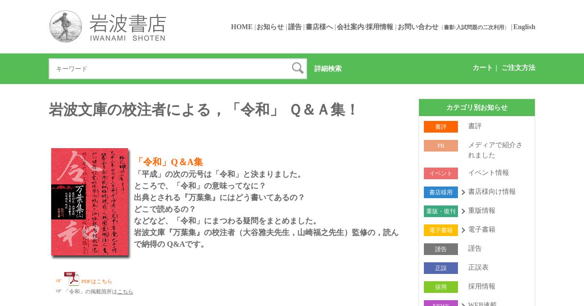This screenshot has width=584, height=306.
Task: Click the 書影/入試問題の二次利用 note
Action: [x=475, y=28]
